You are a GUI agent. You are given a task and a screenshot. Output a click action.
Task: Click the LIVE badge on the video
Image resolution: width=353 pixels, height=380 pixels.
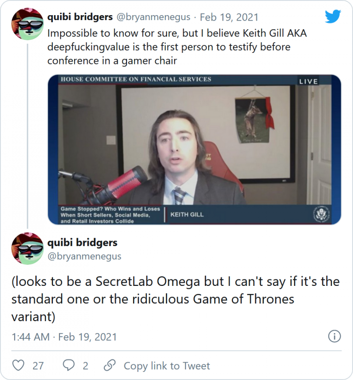click(308, 81)
